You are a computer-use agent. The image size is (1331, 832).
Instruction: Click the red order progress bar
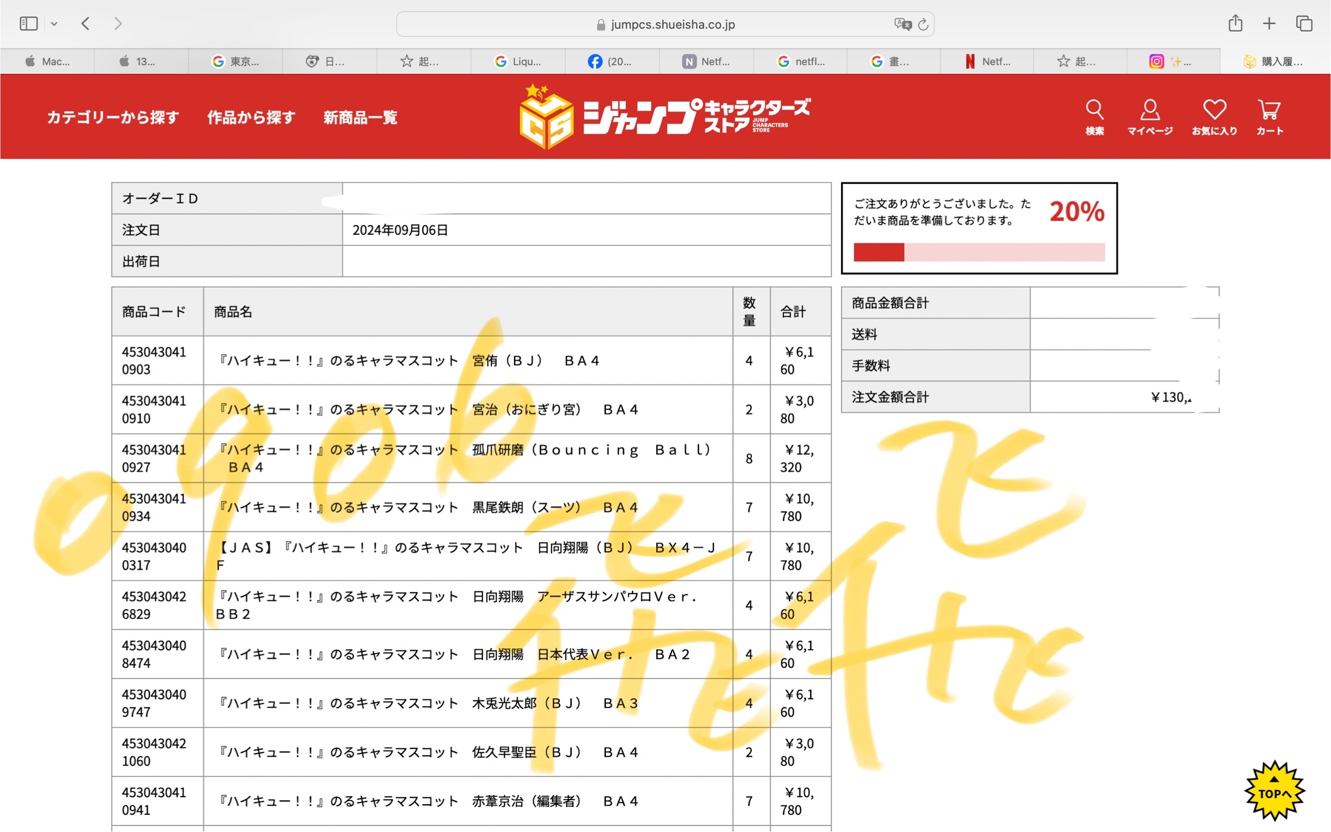coord(979,252)
